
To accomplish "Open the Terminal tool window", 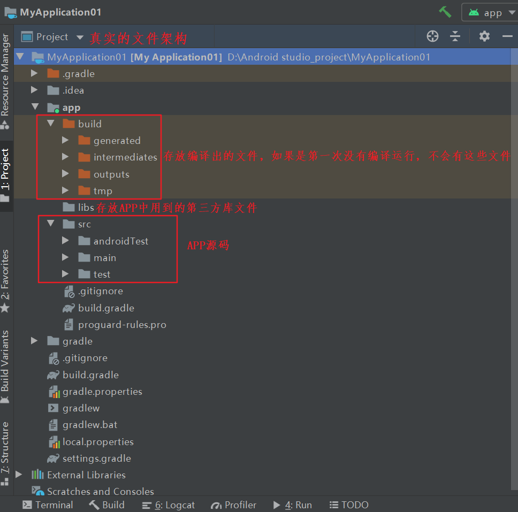I will (48, 505).
